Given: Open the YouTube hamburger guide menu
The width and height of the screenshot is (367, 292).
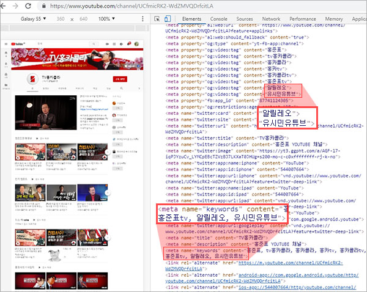Looking at the screenshot, I should (6, 44).
